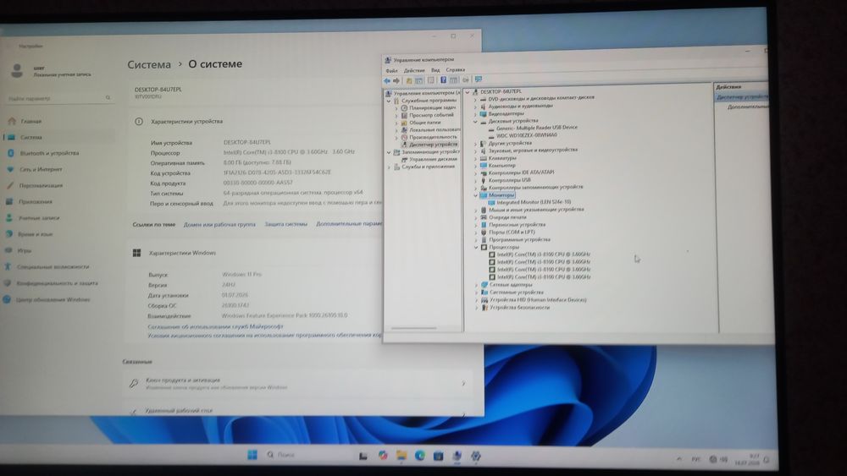Open Справка menu in Computer Management
The height and width of the screenshot is (476, 847).
[456, 69]
